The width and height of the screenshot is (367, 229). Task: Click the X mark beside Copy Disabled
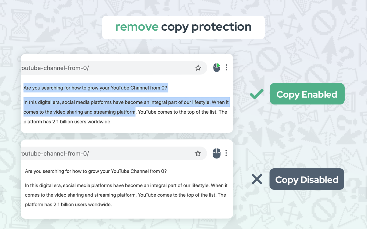click(x=257, y=179)
